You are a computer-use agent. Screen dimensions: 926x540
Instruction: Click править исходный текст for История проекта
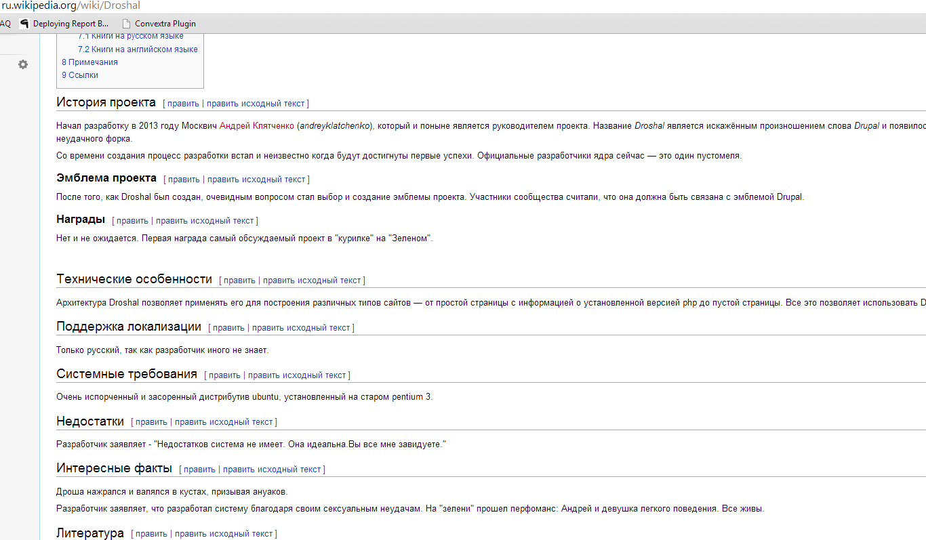click(x=256, y=104)
